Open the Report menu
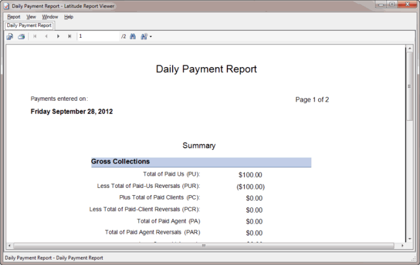 [x=14, y=17]
